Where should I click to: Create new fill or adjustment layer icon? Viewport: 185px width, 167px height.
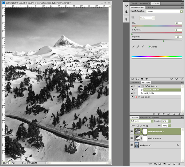pos(165,164)
